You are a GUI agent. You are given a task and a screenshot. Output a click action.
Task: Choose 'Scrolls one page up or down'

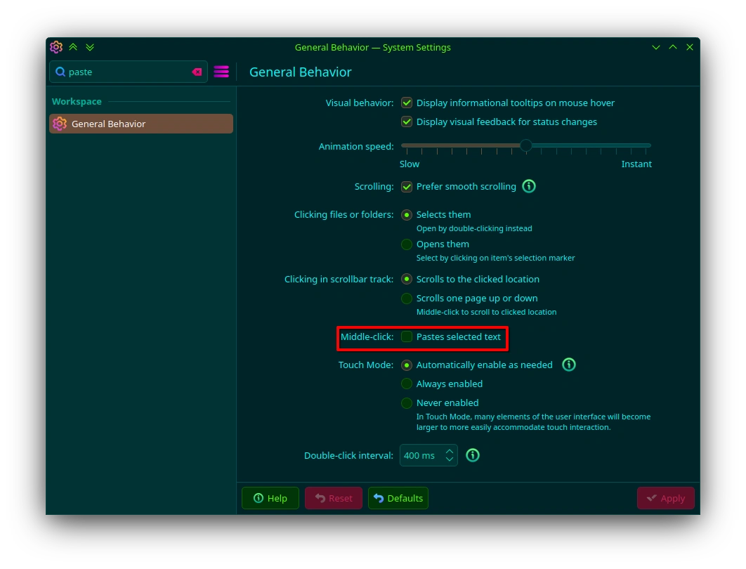(407, 299)
